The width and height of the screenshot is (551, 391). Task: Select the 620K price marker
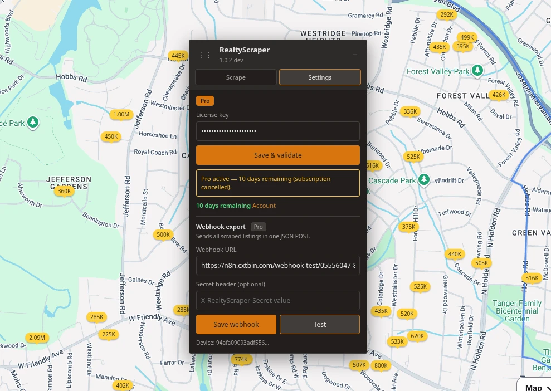[417, 336]
